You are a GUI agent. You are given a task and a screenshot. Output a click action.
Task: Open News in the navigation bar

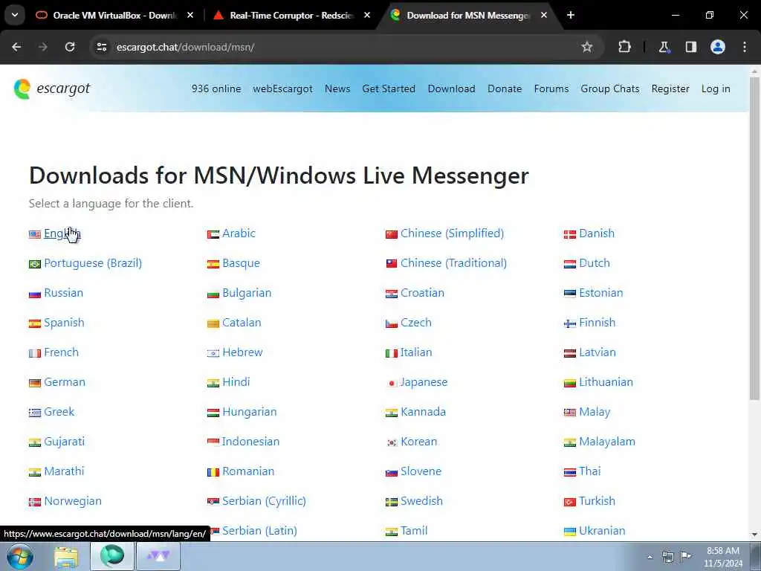tap(337, 89)
